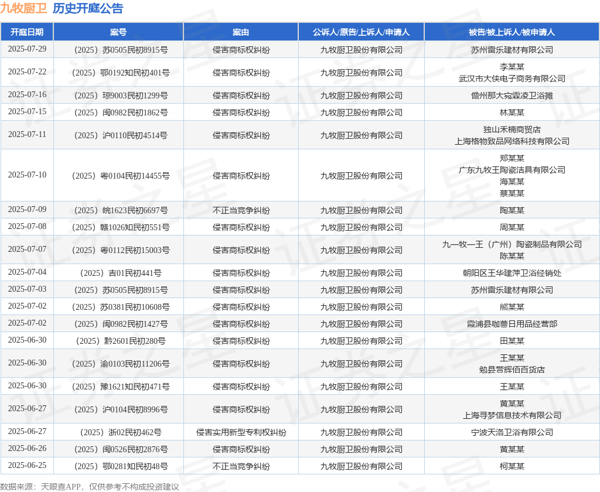Screen dimensions: 600x492
Task: Click the 九牧厨卫 company name in the title
Action: 23,8
